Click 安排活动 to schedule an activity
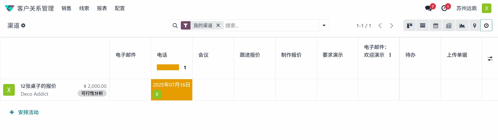Image resolution: width=498 pixels, height=140 pixels. click(x=24, y=112)
